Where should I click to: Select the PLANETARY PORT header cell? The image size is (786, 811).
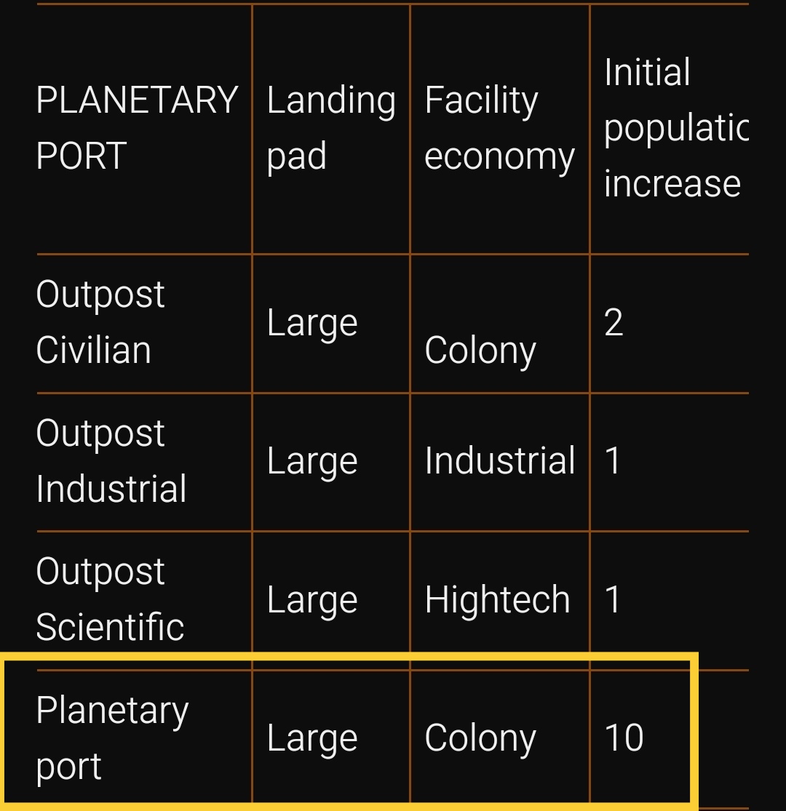137,128
